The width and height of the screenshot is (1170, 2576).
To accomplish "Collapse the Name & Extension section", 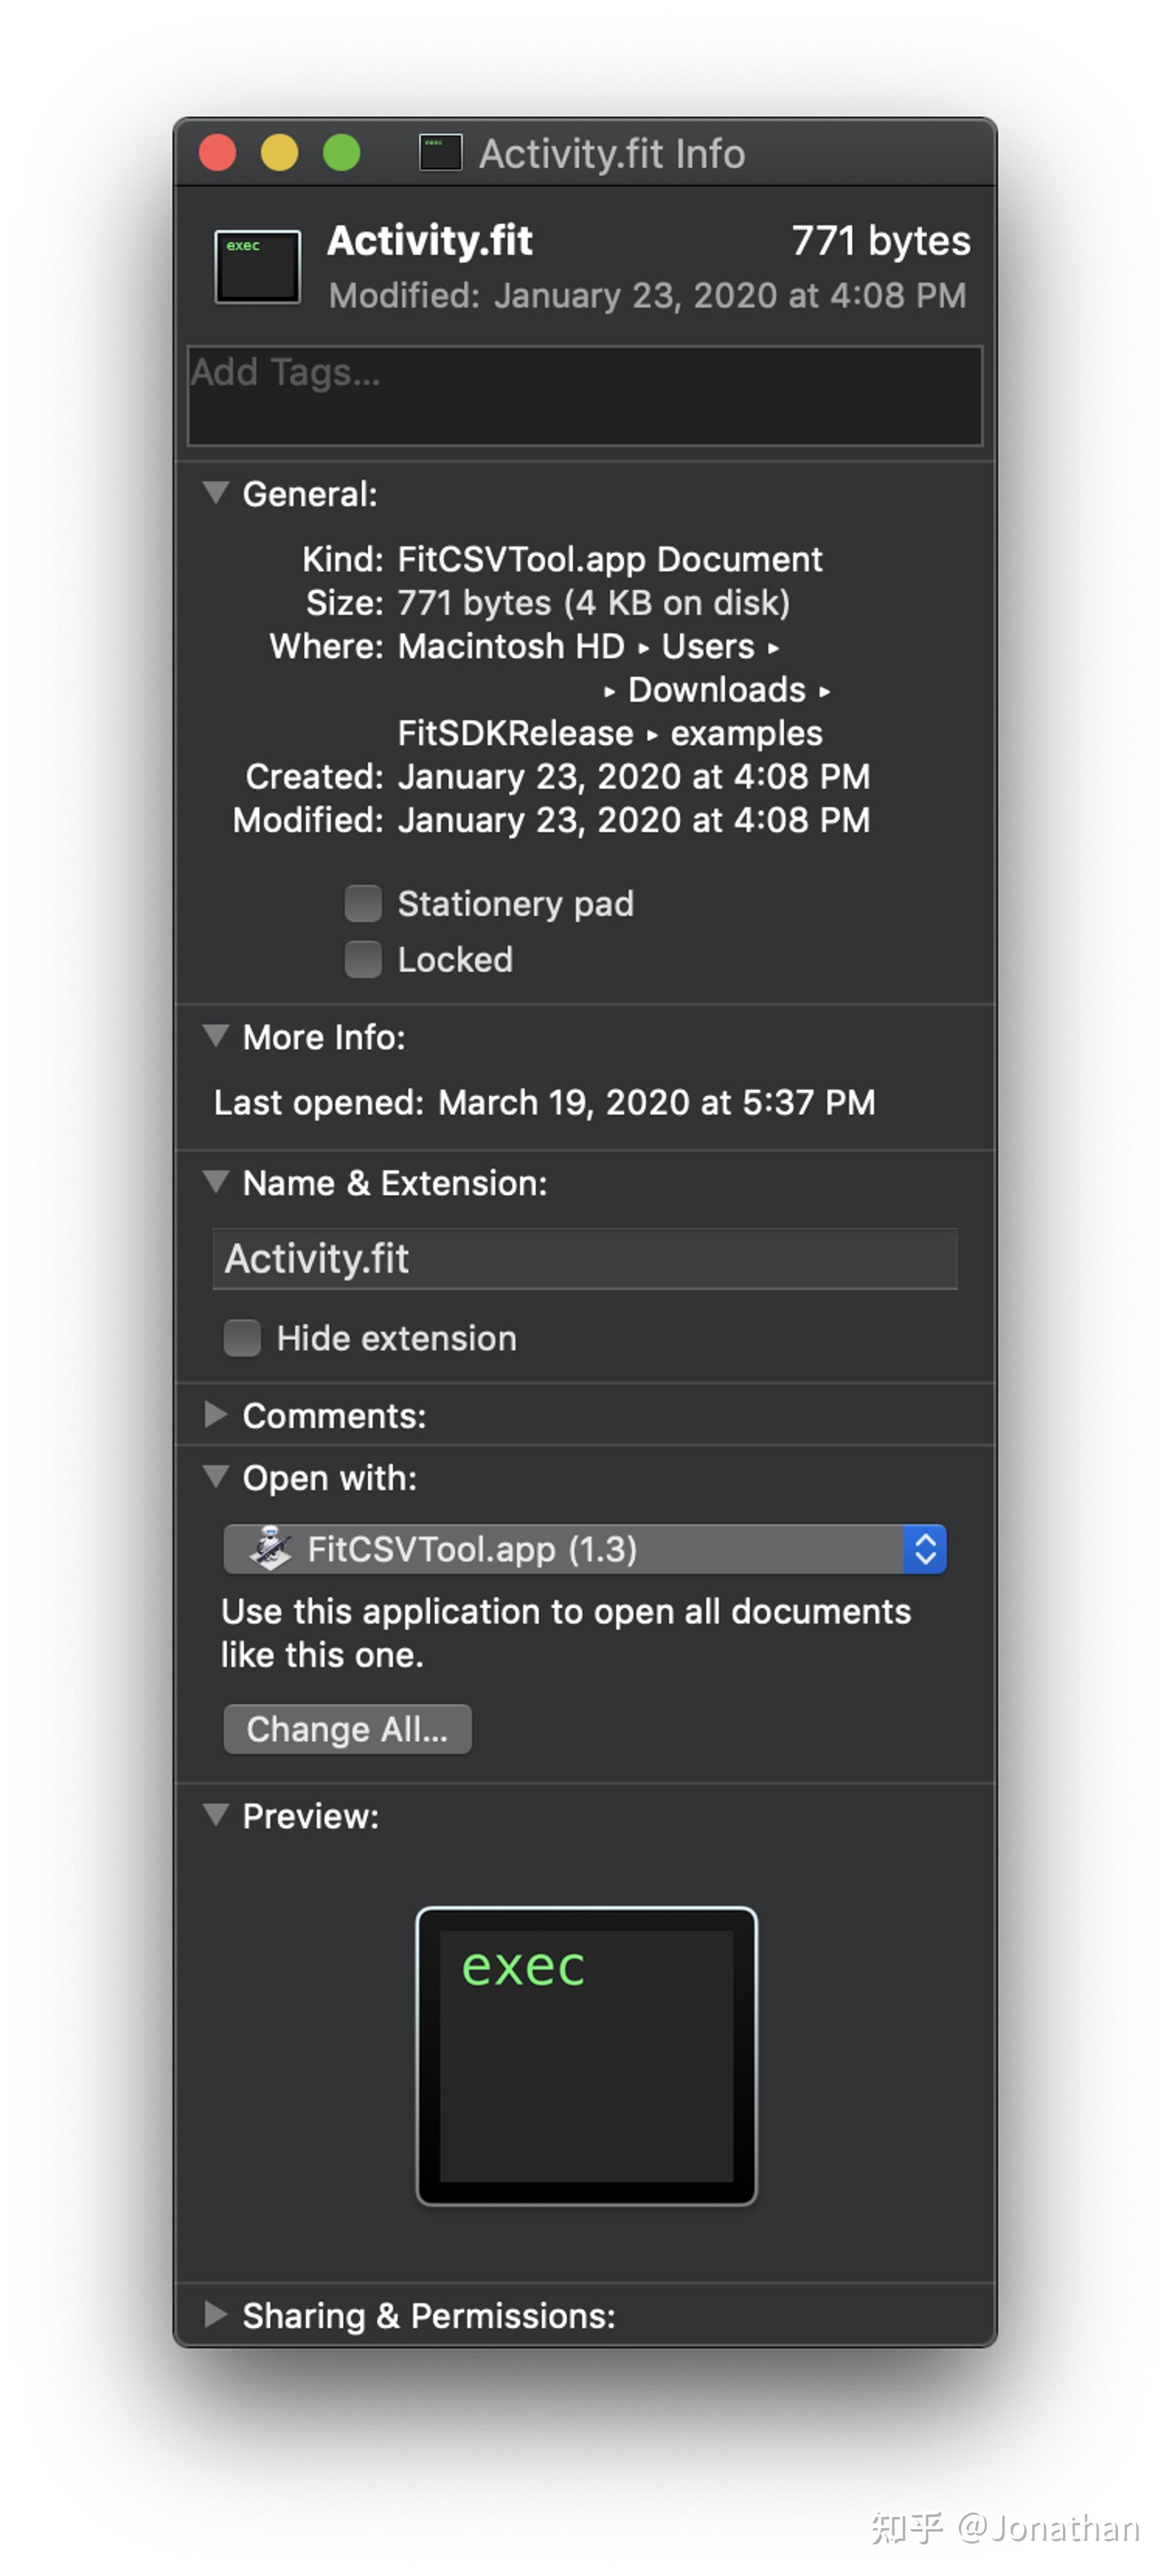I will click(215, 1182).
